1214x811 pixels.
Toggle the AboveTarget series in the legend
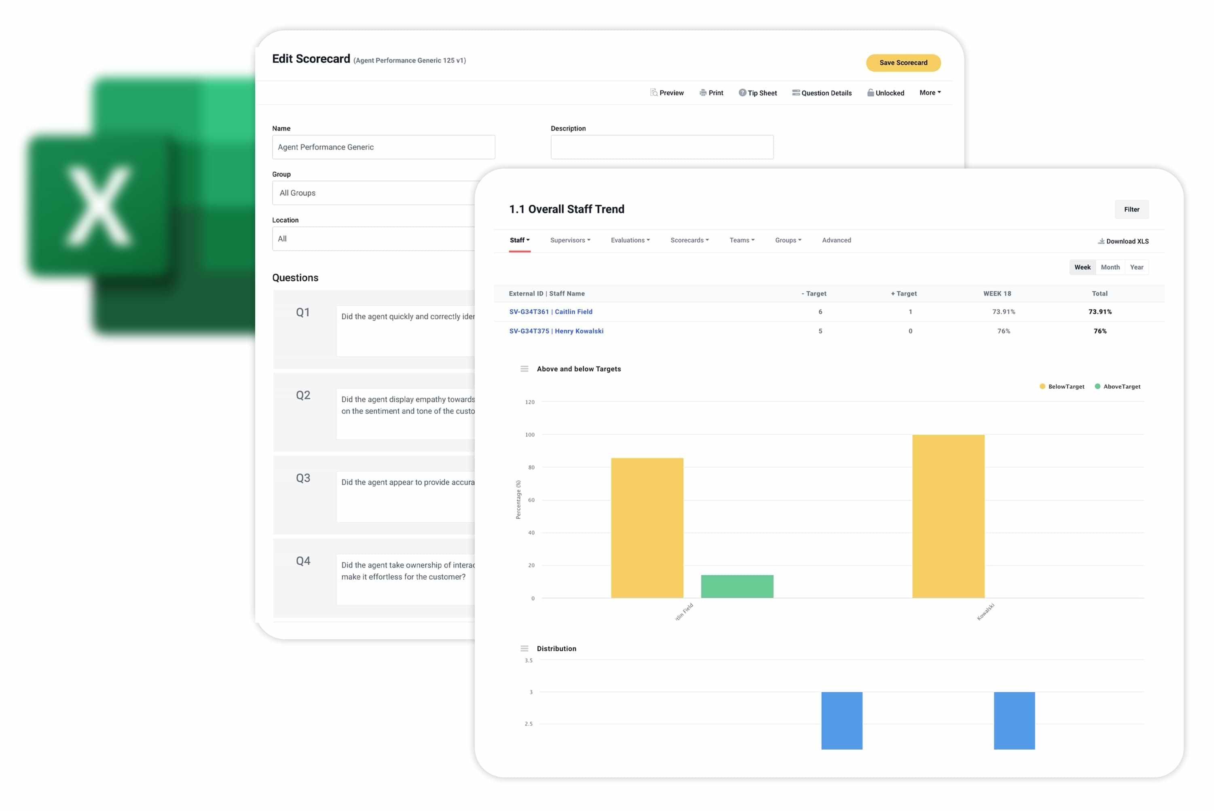tap(1117, 386)
